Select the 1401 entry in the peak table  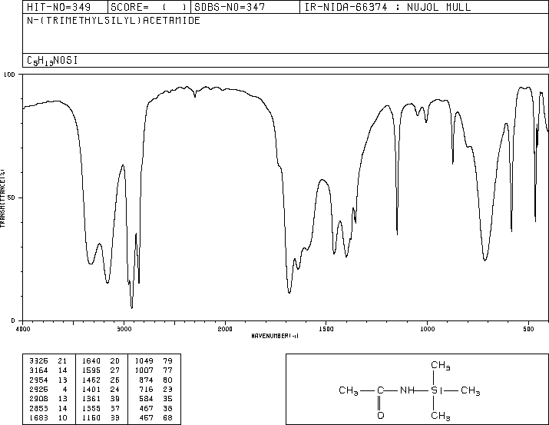coord(91,389)
